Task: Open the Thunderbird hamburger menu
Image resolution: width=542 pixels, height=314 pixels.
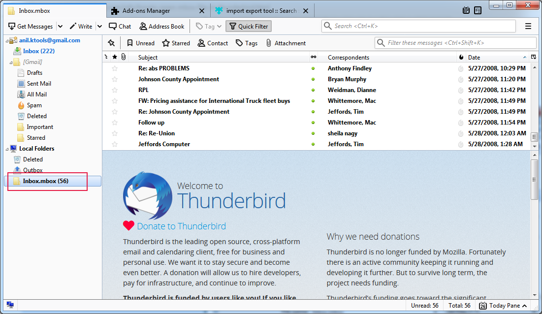Action: pos(528,26)
